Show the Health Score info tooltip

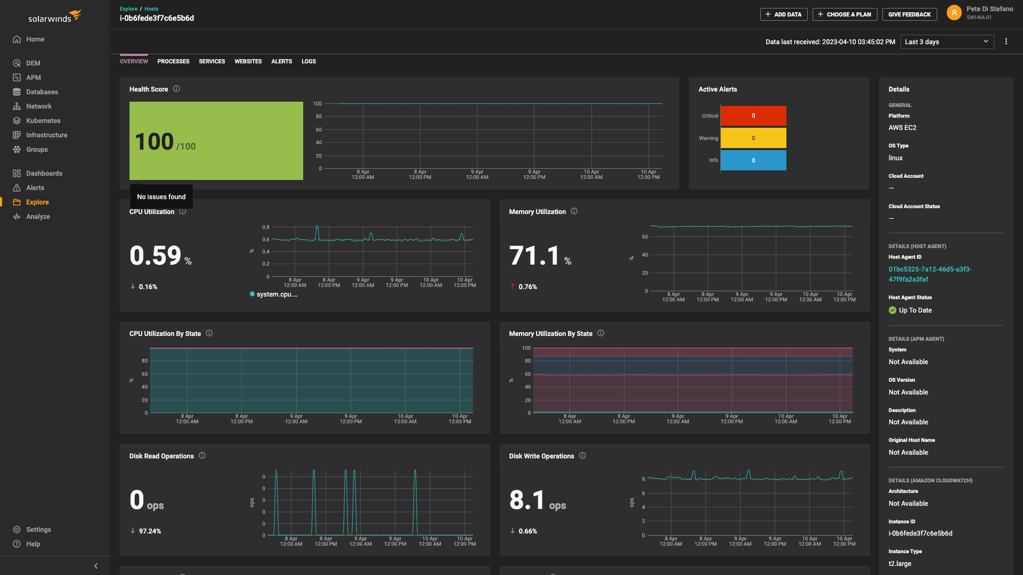(176, 89)
